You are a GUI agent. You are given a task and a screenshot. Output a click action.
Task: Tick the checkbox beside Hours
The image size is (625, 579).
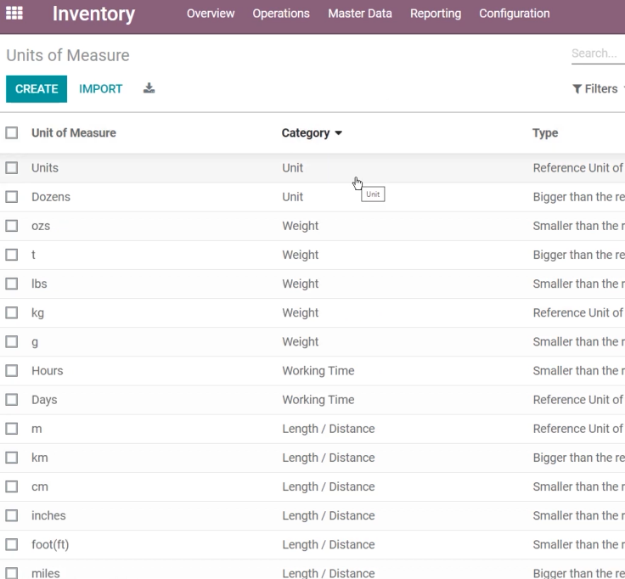pos(12,371)
